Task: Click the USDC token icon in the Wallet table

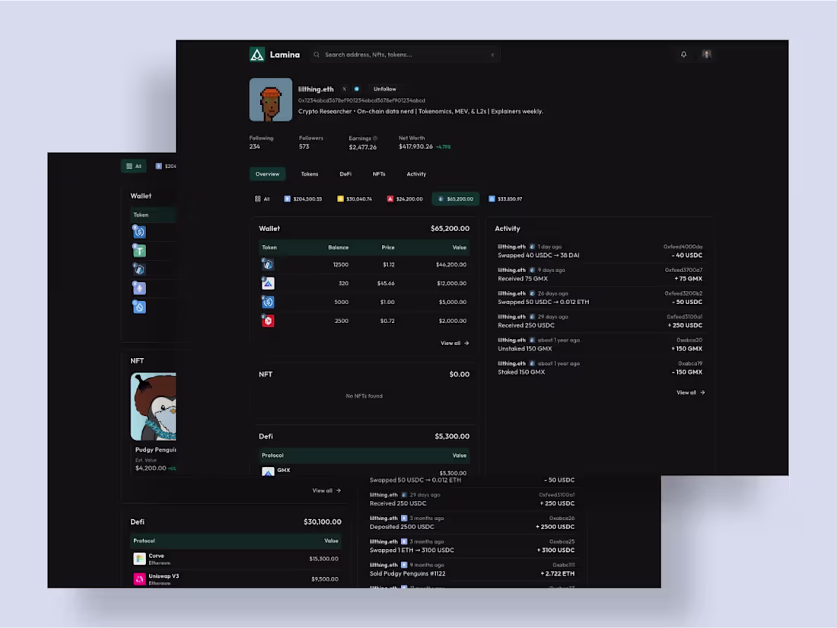Action: (268, 302)
